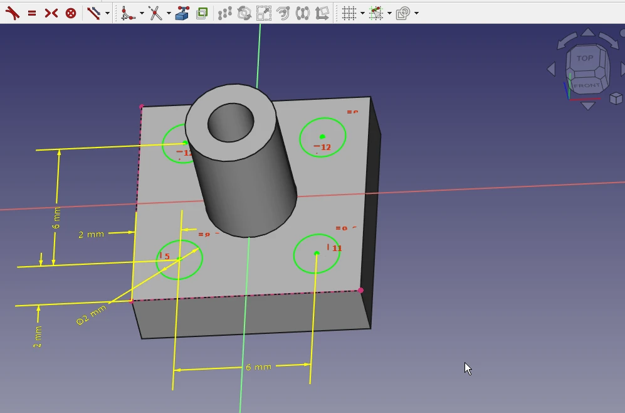
Task: Click the block constraint icon
Action: [x=71, y=13]
